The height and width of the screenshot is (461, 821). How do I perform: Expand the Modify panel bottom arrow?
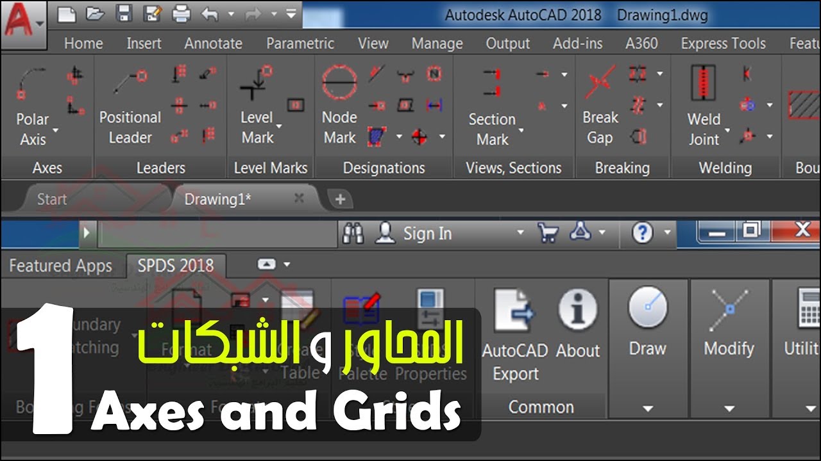[729, 408]
